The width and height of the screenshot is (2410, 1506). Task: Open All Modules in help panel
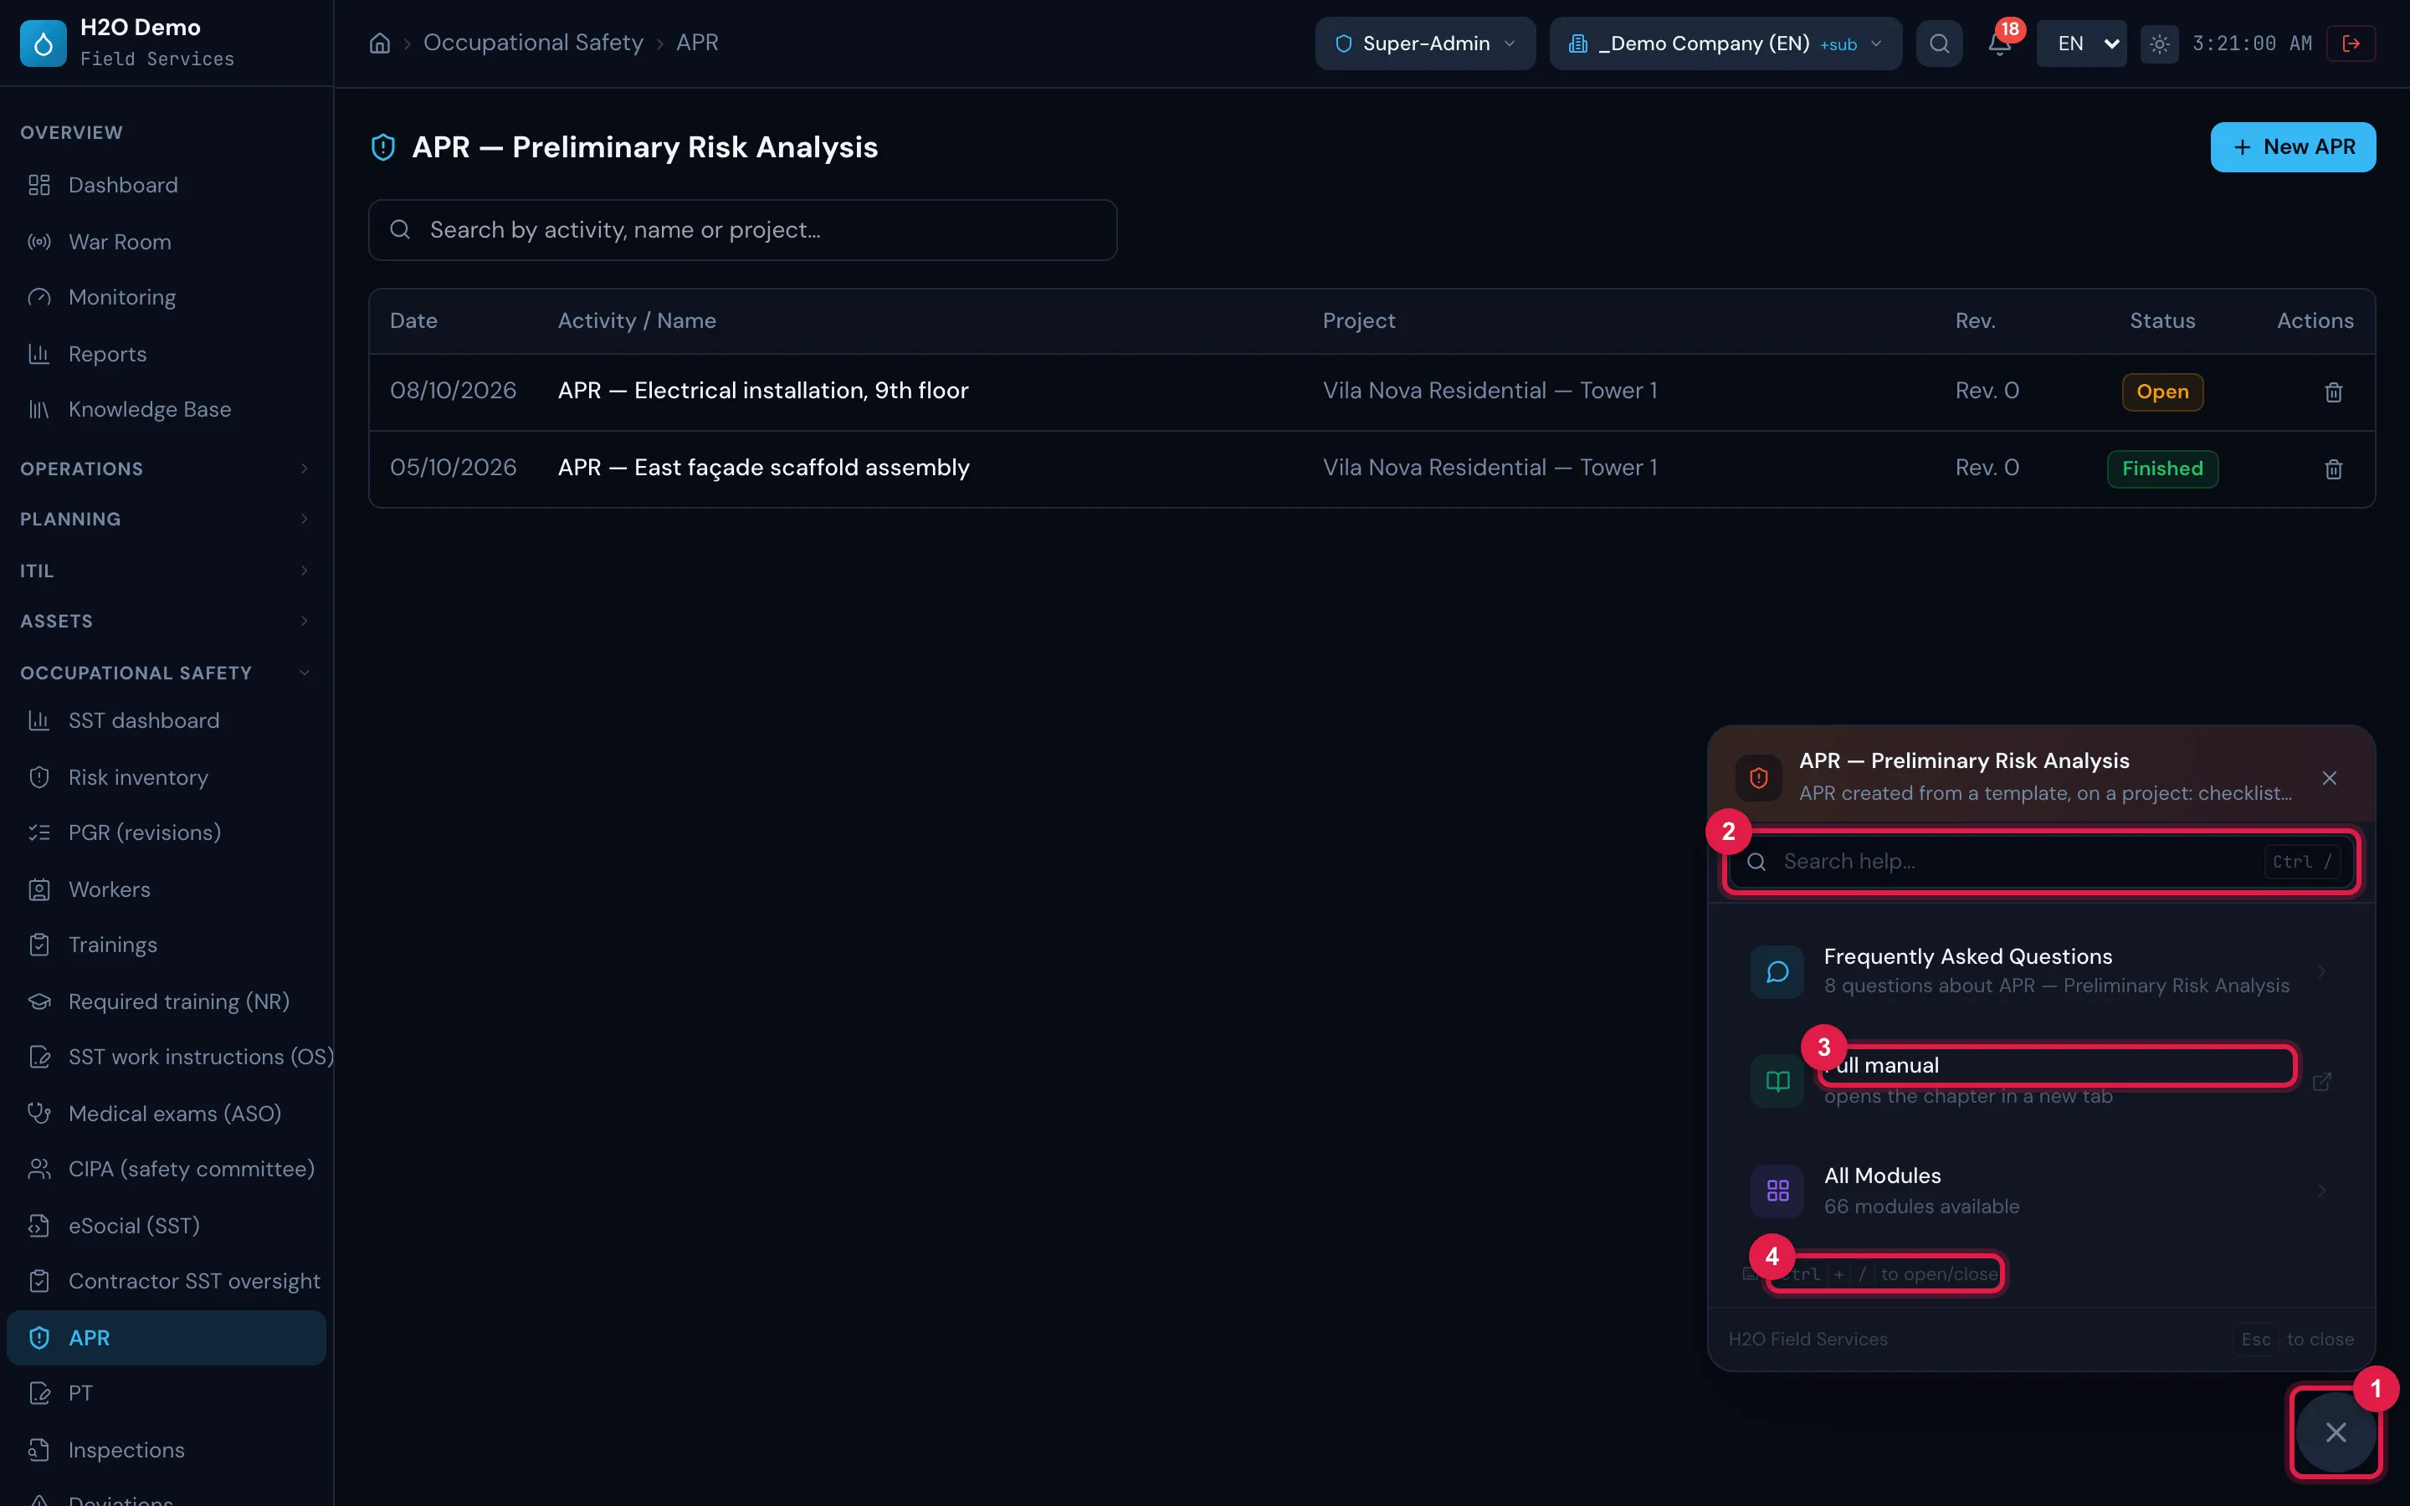coord(2042,1191)
